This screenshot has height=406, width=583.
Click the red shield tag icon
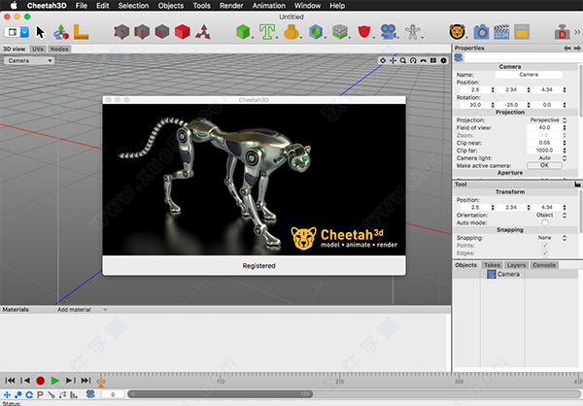(x=363, y=32)
